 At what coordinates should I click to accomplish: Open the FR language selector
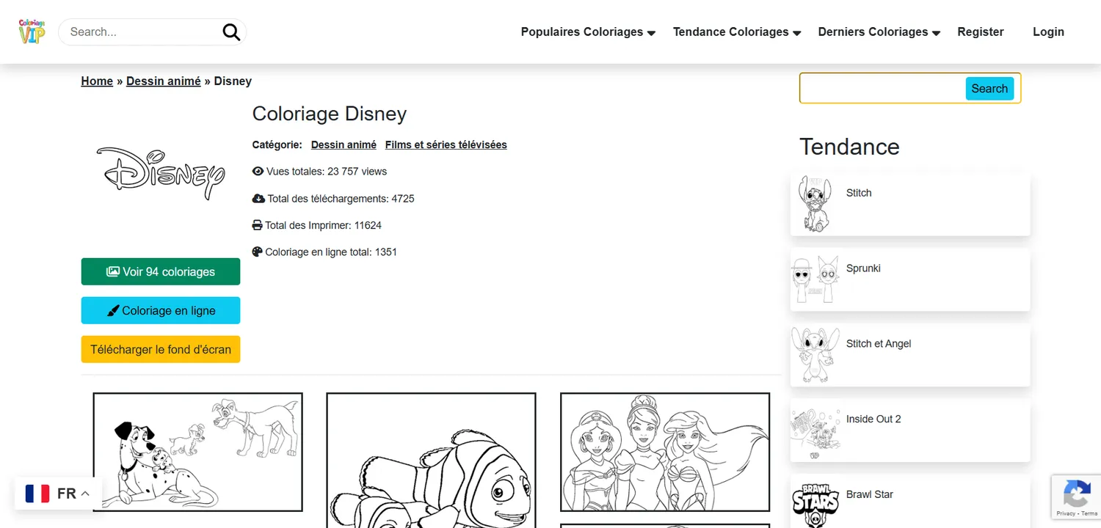(x=58, y=494)
